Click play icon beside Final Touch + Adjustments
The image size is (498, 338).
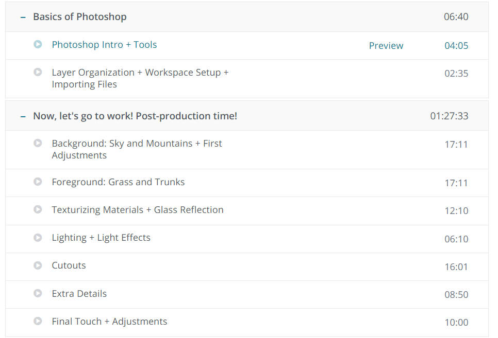pos(38,321)
